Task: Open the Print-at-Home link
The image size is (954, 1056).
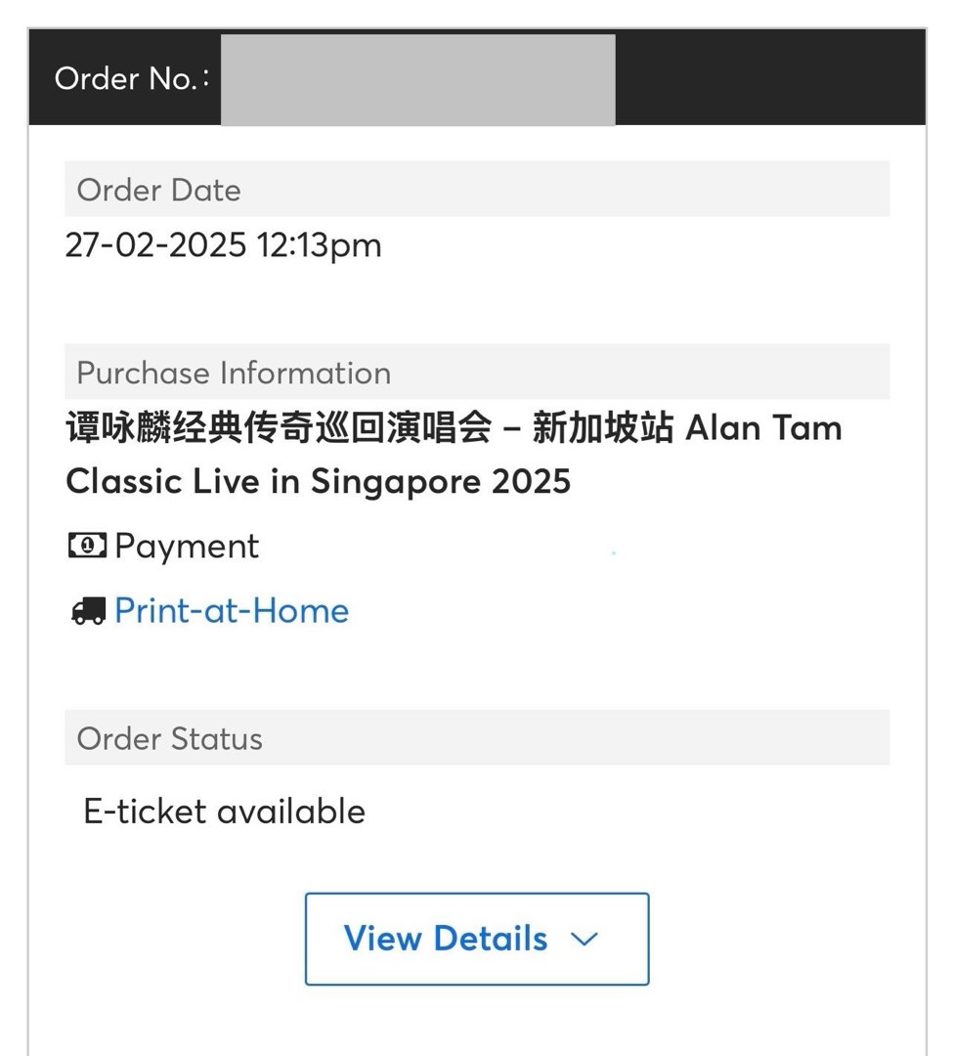Action: pos(232,610)
